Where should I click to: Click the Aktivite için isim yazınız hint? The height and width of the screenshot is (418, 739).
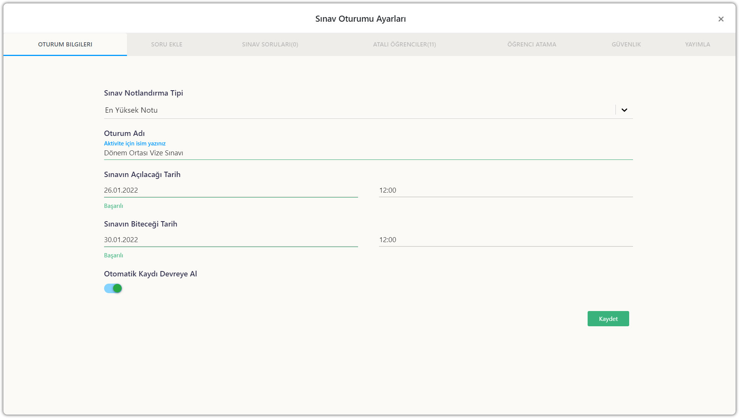click(135, 144)
